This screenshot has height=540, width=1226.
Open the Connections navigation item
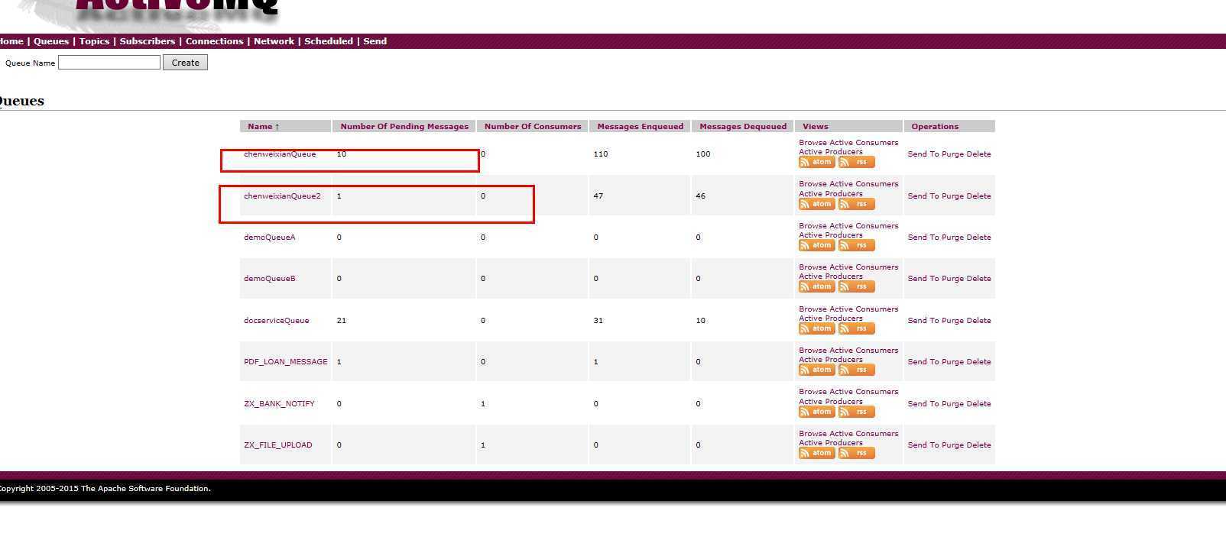tap(215, 41)
